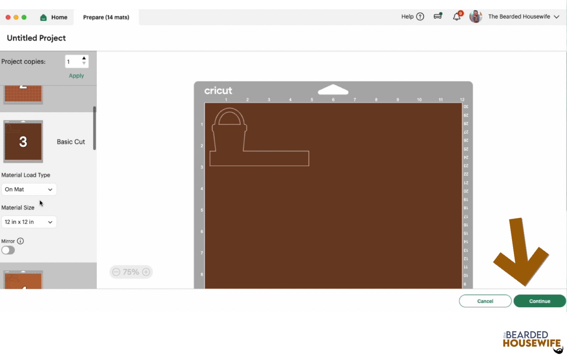Expand The Bearded Housewife account menu

[556, 17]
